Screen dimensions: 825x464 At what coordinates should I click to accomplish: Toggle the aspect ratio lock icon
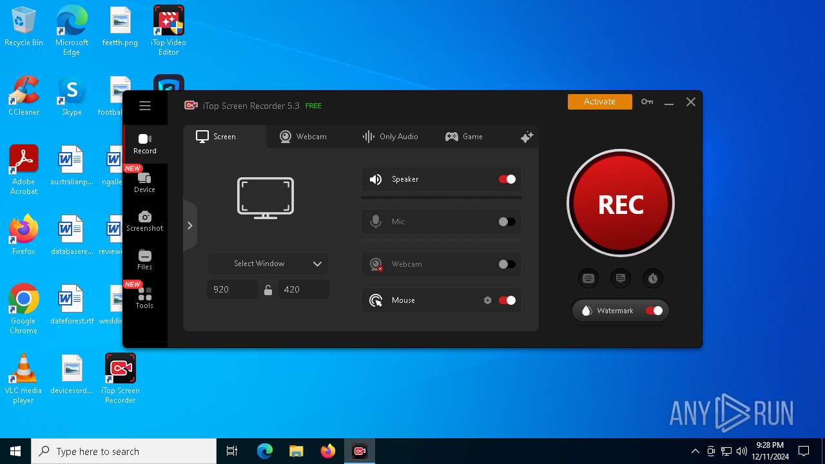(x=268, y=290)
